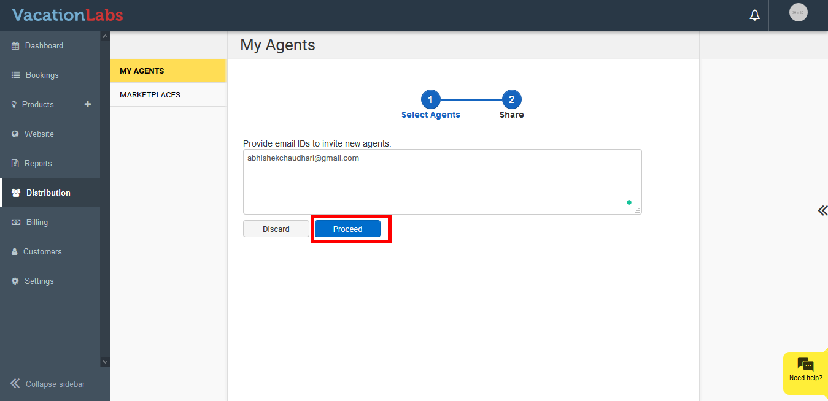Open the user profile avatar
This screenshot has height=401, width=828.
coord(798,13)
